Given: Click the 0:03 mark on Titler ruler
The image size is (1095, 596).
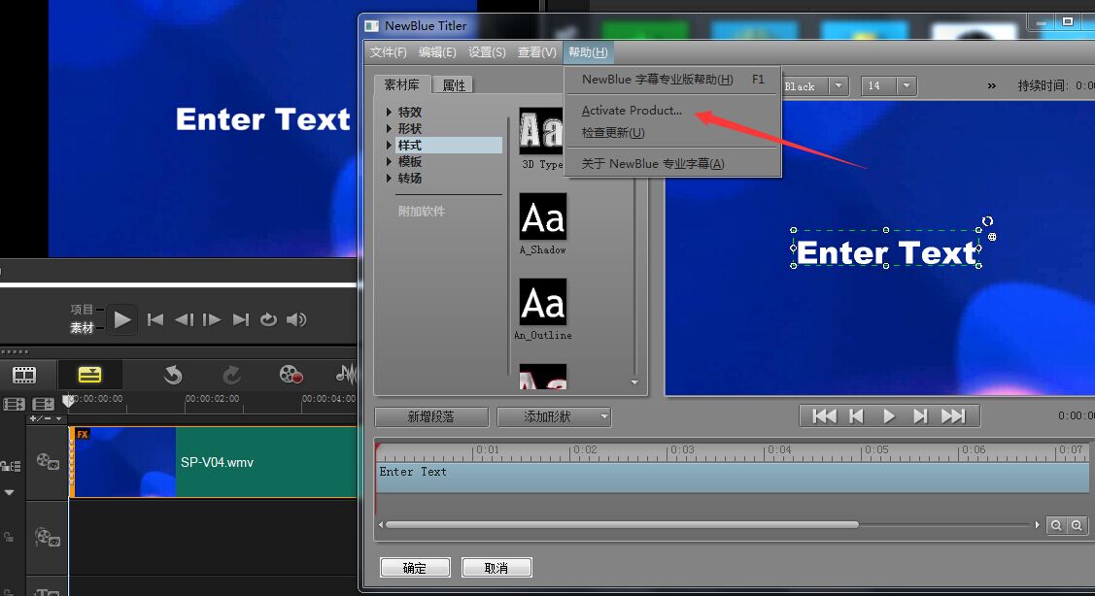Looking at the screenshot, I should click(x=682, y=450).
